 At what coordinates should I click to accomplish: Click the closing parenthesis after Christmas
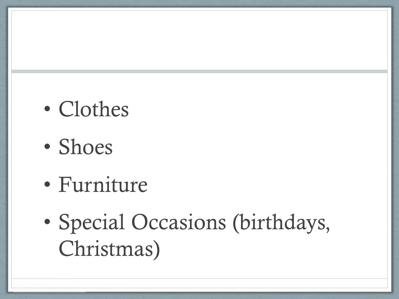click(x=157, y=250)
